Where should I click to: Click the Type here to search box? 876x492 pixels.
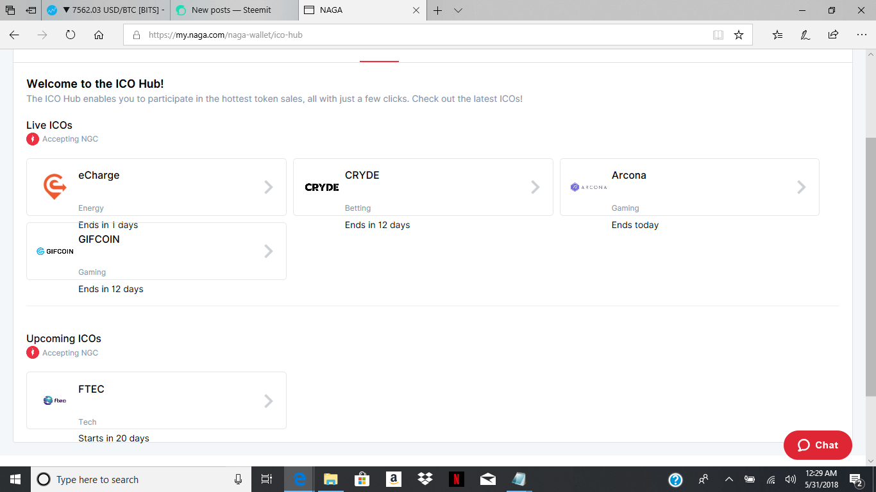(x=141, y=479)
